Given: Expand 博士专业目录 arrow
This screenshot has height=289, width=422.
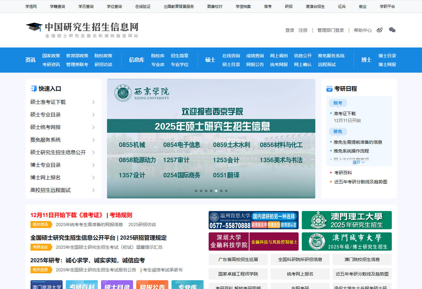Looking at the screenshot, I should [x=93, y=165].
